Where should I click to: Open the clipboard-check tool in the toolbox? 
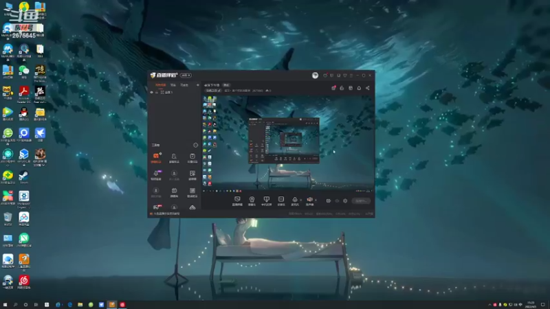pos(192,158)
